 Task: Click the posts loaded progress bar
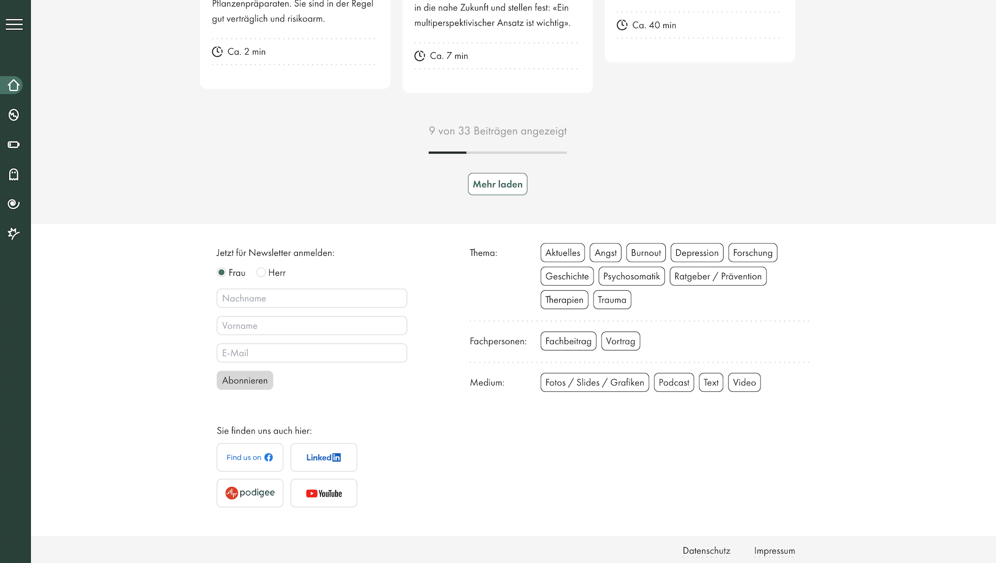point(498,153)
